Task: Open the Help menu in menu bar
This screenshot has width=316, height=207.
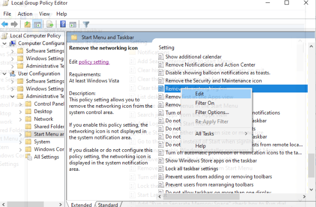Action: 61,14
